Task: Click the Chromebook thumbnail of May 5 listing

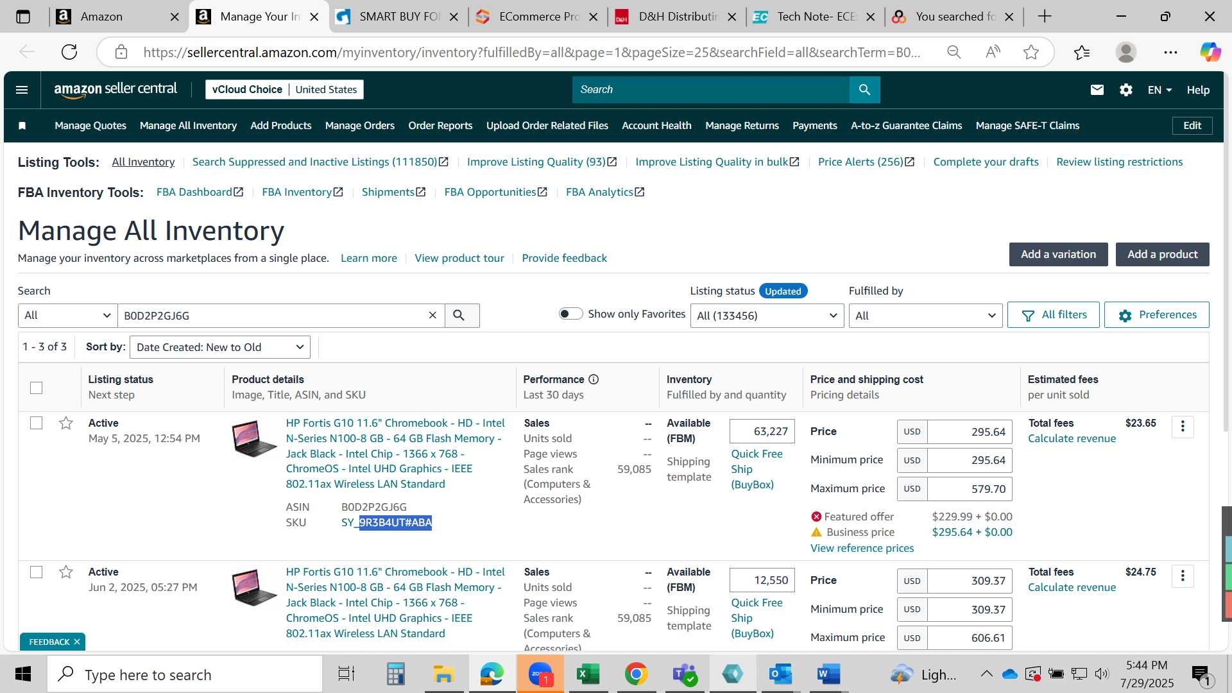Action: (254, 439)
